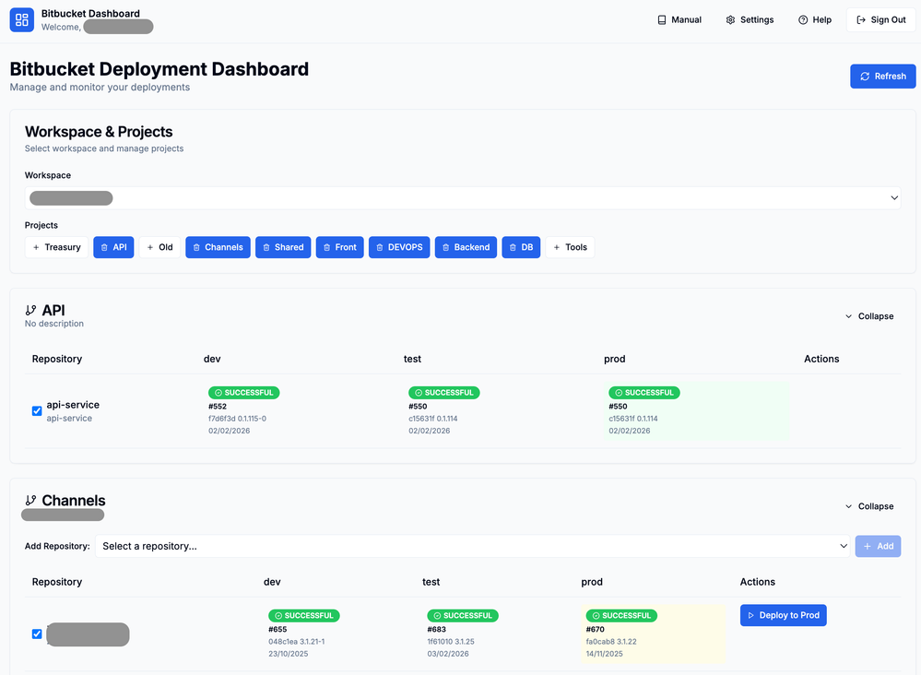Screen dimensions: 921x675
Task: Remove the Backend project
Action: pyautogui.click(x=466, y=247)
